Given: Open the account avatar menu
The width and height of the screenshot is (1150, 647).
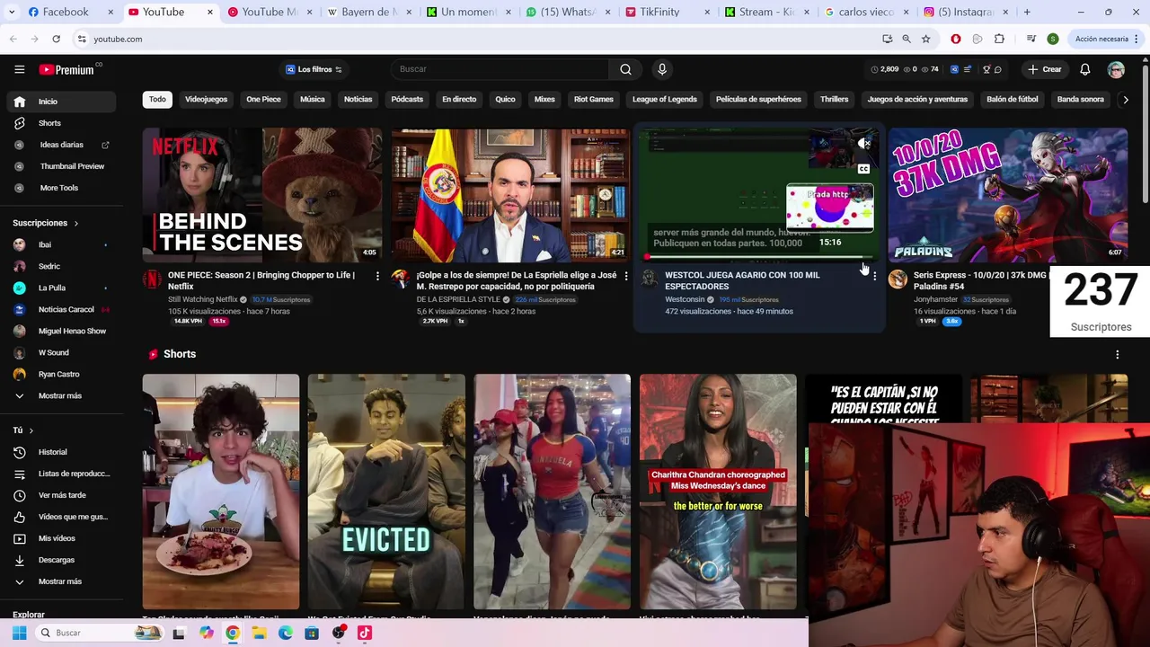Looking at the screenshot, I should point(1116,69).
